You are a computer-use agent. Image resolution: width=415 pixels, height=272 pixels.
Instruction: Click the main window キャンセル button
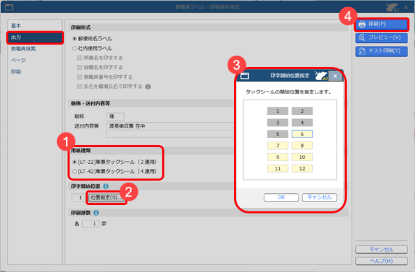pyautogui.click(x=382, y=250)
